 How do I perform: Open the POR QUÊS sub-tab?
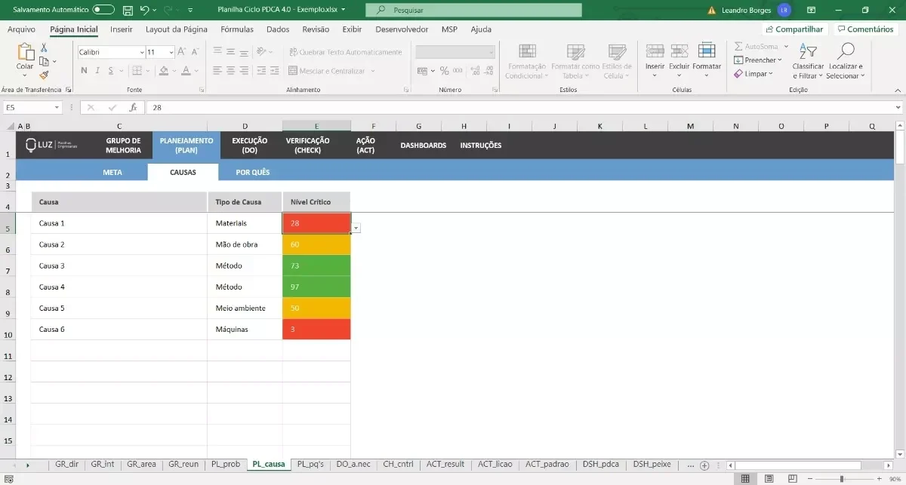[253, 172]
